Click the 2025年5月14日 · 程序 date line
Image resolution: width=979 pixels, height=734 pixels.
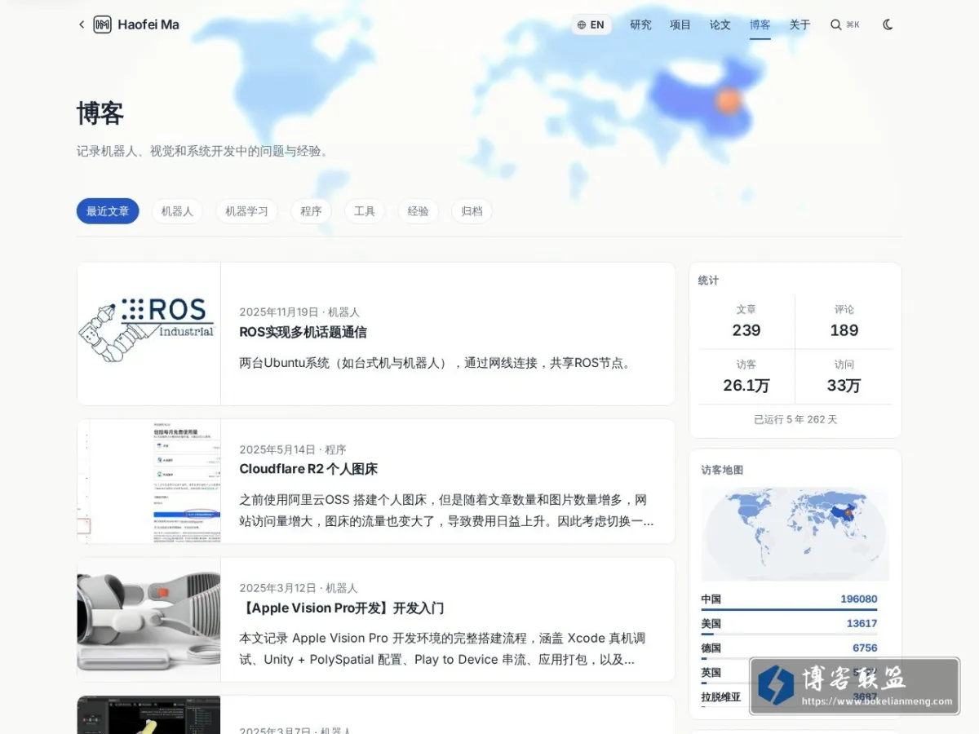(293, 449)
